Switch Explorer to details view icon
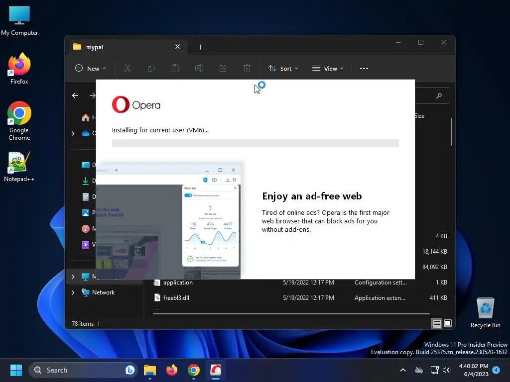The width and height of the screenshot is (510, 382). (437, 323)
